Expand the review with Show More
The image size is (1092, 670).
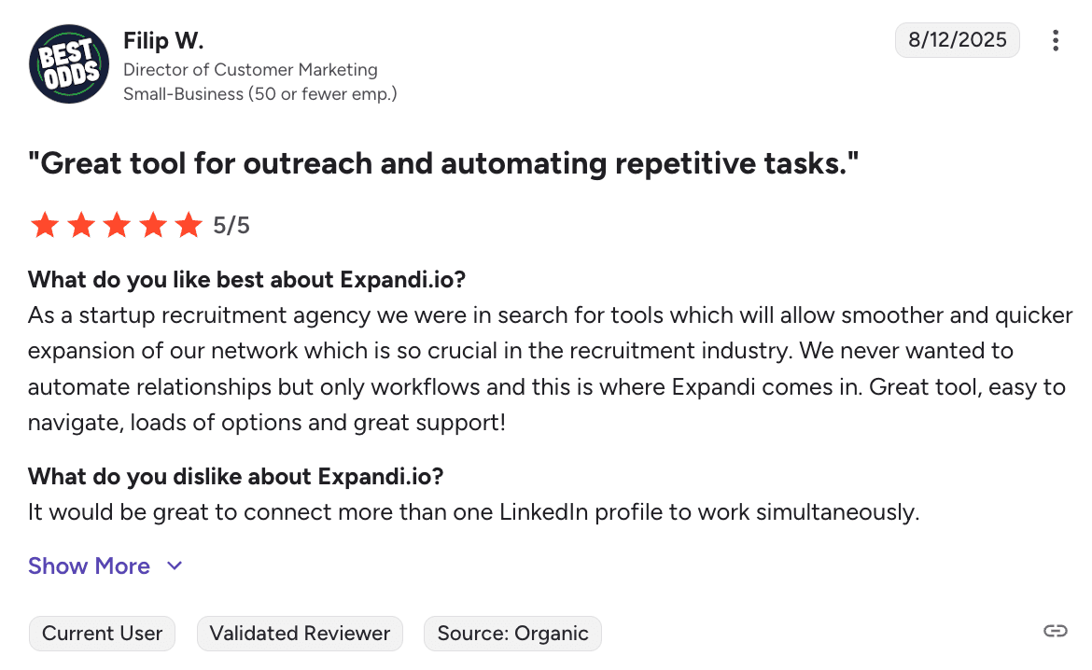pyautogui.click(x=90, y=566)
